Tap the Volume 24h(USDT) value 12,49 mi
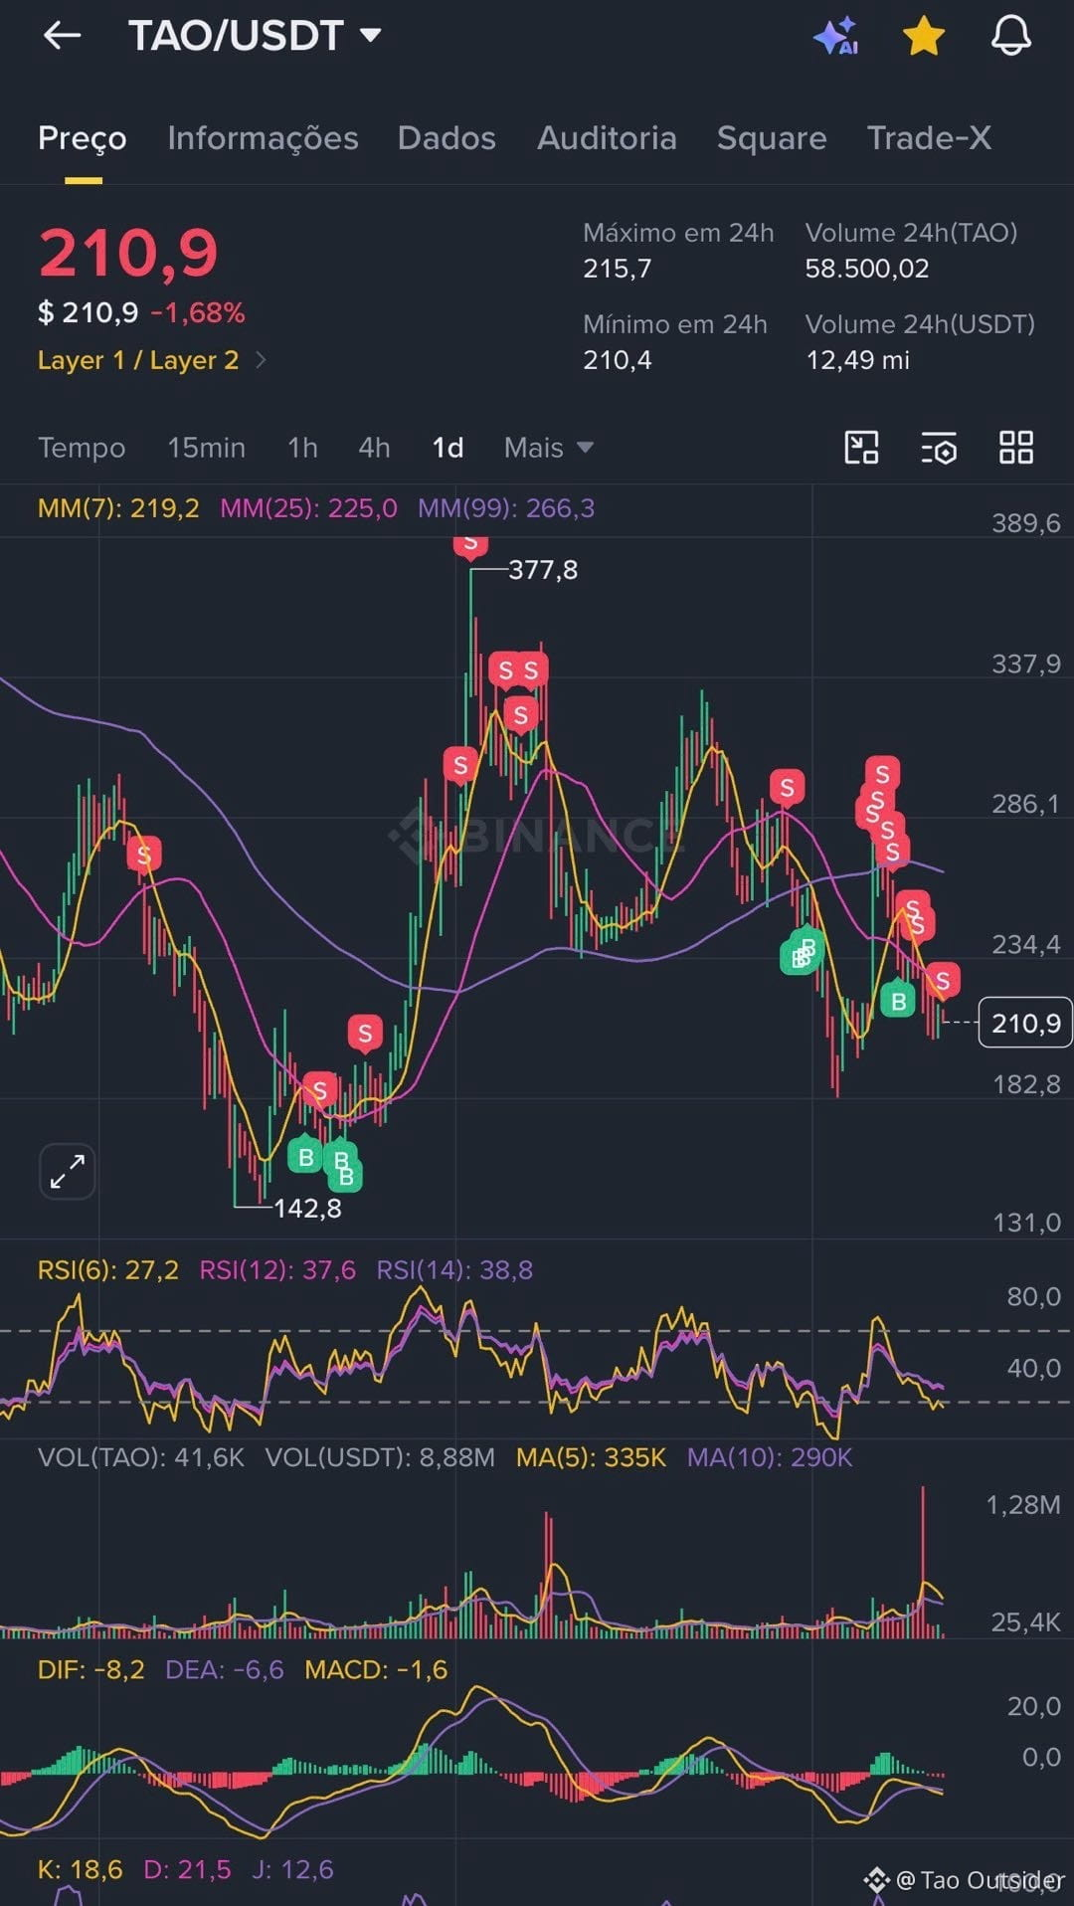 [857, 360]
